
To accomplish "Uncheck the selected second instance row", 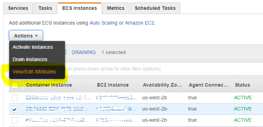I will [15, 109].
